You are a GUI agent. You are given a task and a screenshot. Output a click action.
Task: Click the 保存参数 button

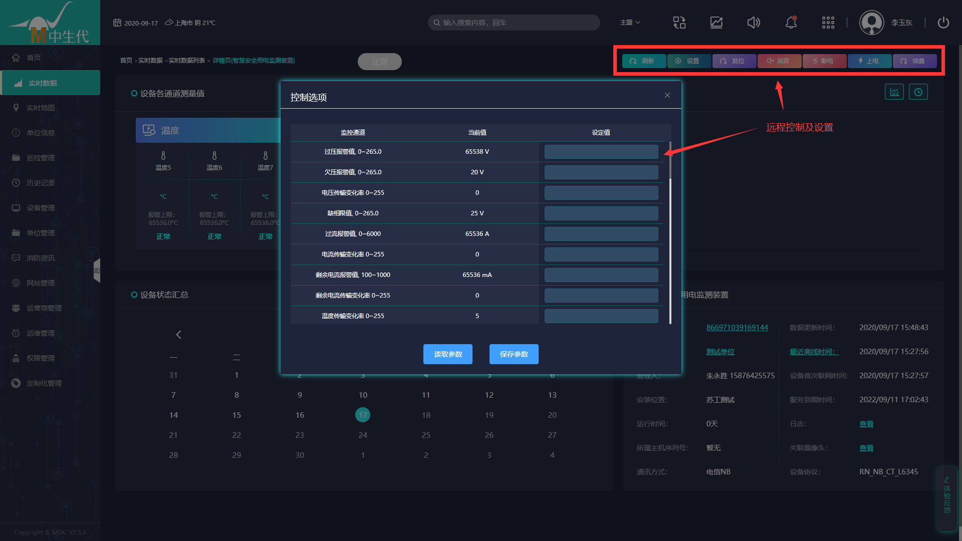(x=514, y=354)
